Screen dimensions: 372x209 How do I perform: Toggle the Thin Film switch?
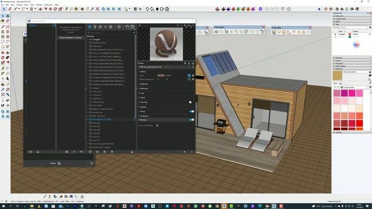(x=191, y=102)
